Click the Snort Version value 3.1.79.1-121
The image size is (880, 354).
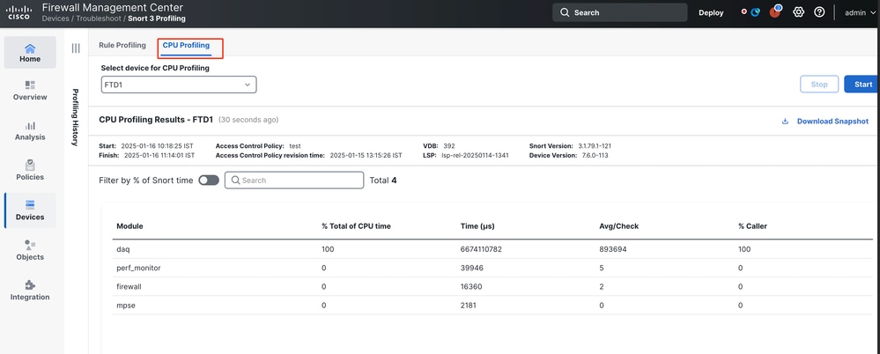(x=595, y=146)
